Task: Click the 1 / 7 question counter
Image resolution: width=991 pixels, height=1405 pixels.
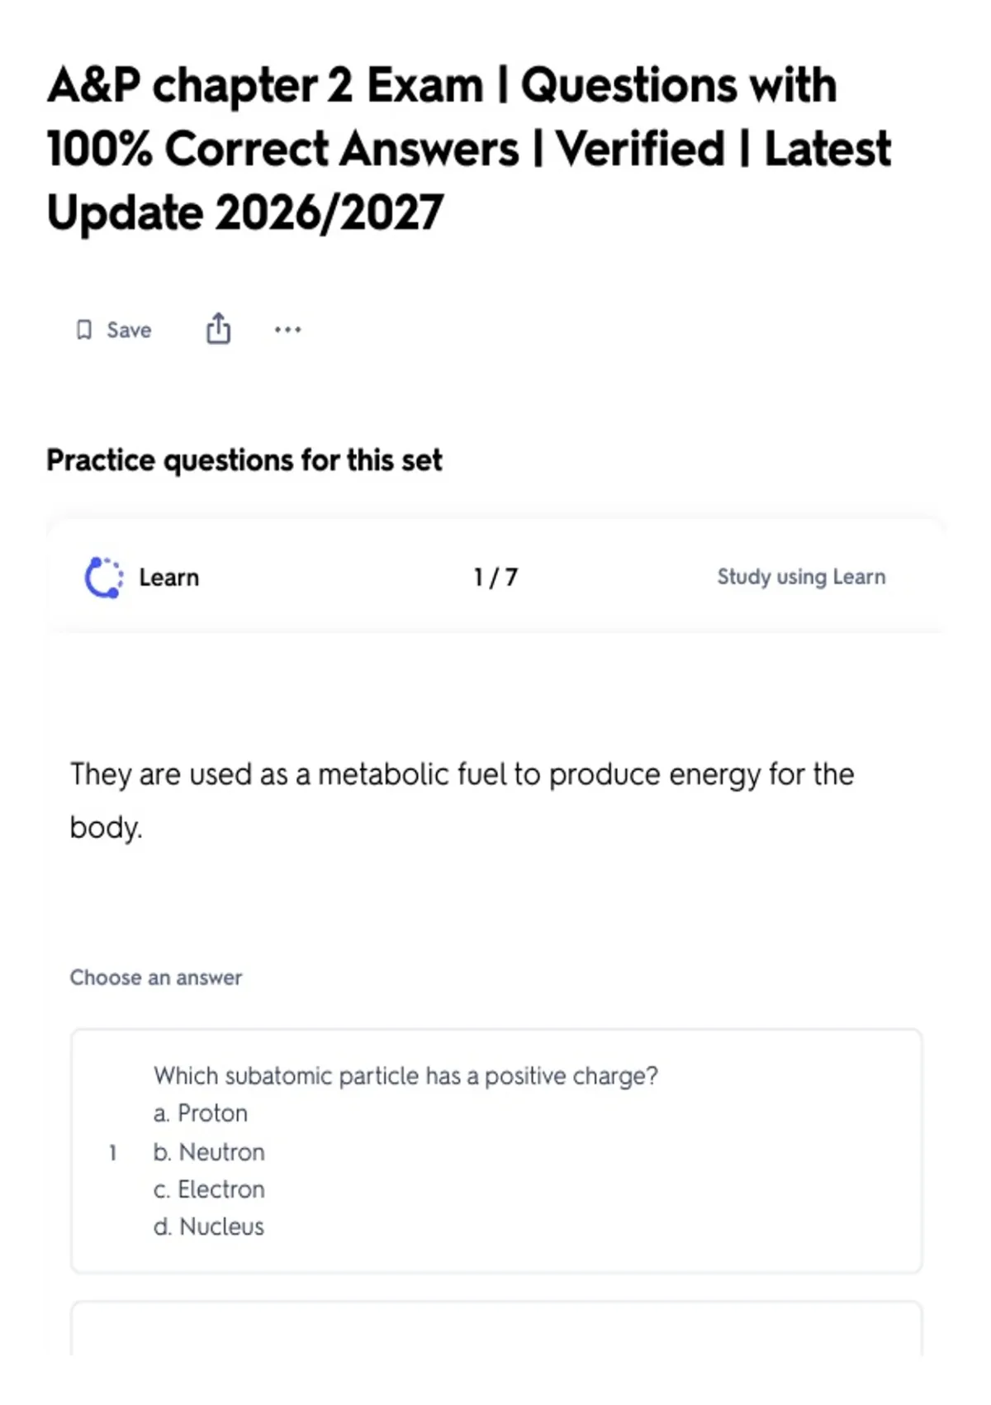Action: [x=495, y=577]
